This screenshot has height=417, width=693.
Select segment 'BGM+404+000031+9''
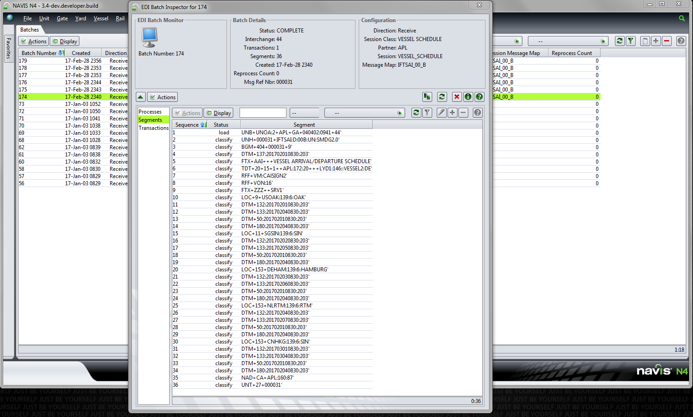click(273, 147)
